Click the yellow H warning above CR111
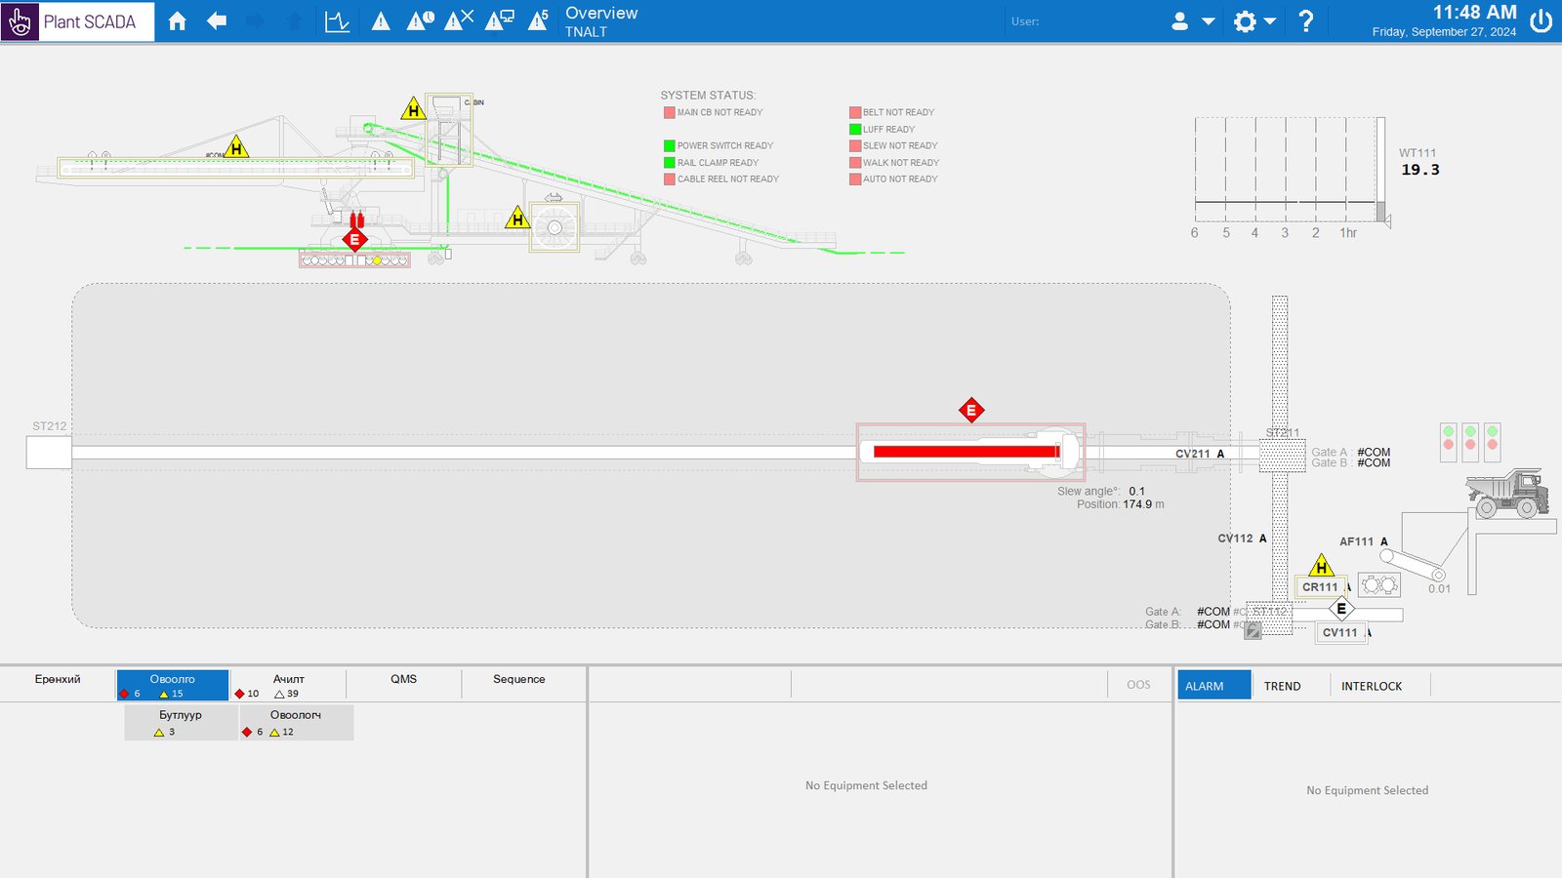1562x878 pixels. point(1321,566)
